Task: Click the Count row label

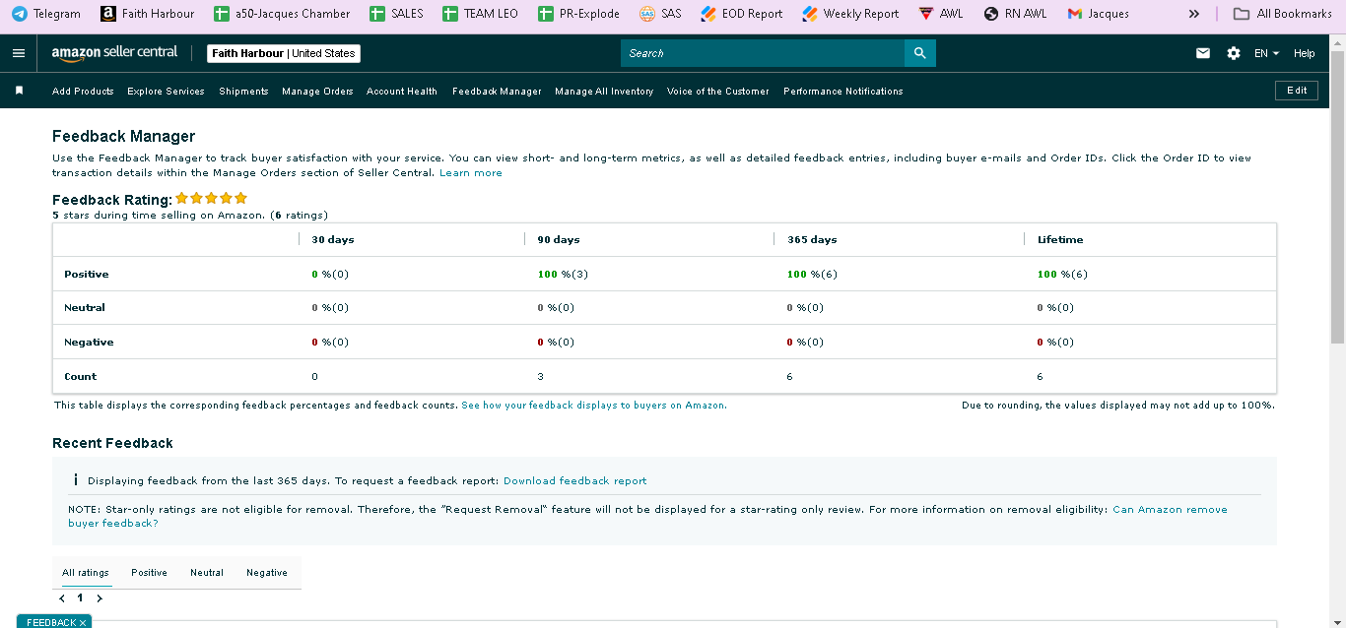Action: pyautogui.click(x=81, y=377)
